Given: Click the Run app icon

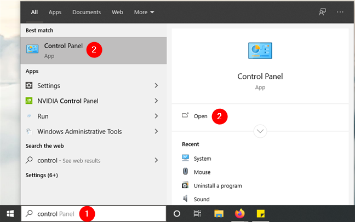Looking at the screenshot, I should click(x=29, y=116).
